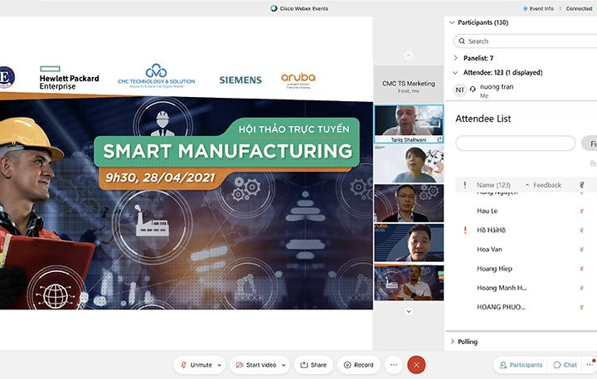Screen dimensions: 597x379
Task: Sort by the Name (123) column header
Action: tap(493, 185)
